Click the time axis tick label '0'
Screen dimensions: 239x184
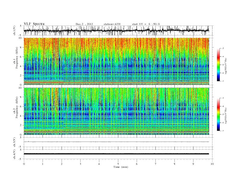coord(24,164)
